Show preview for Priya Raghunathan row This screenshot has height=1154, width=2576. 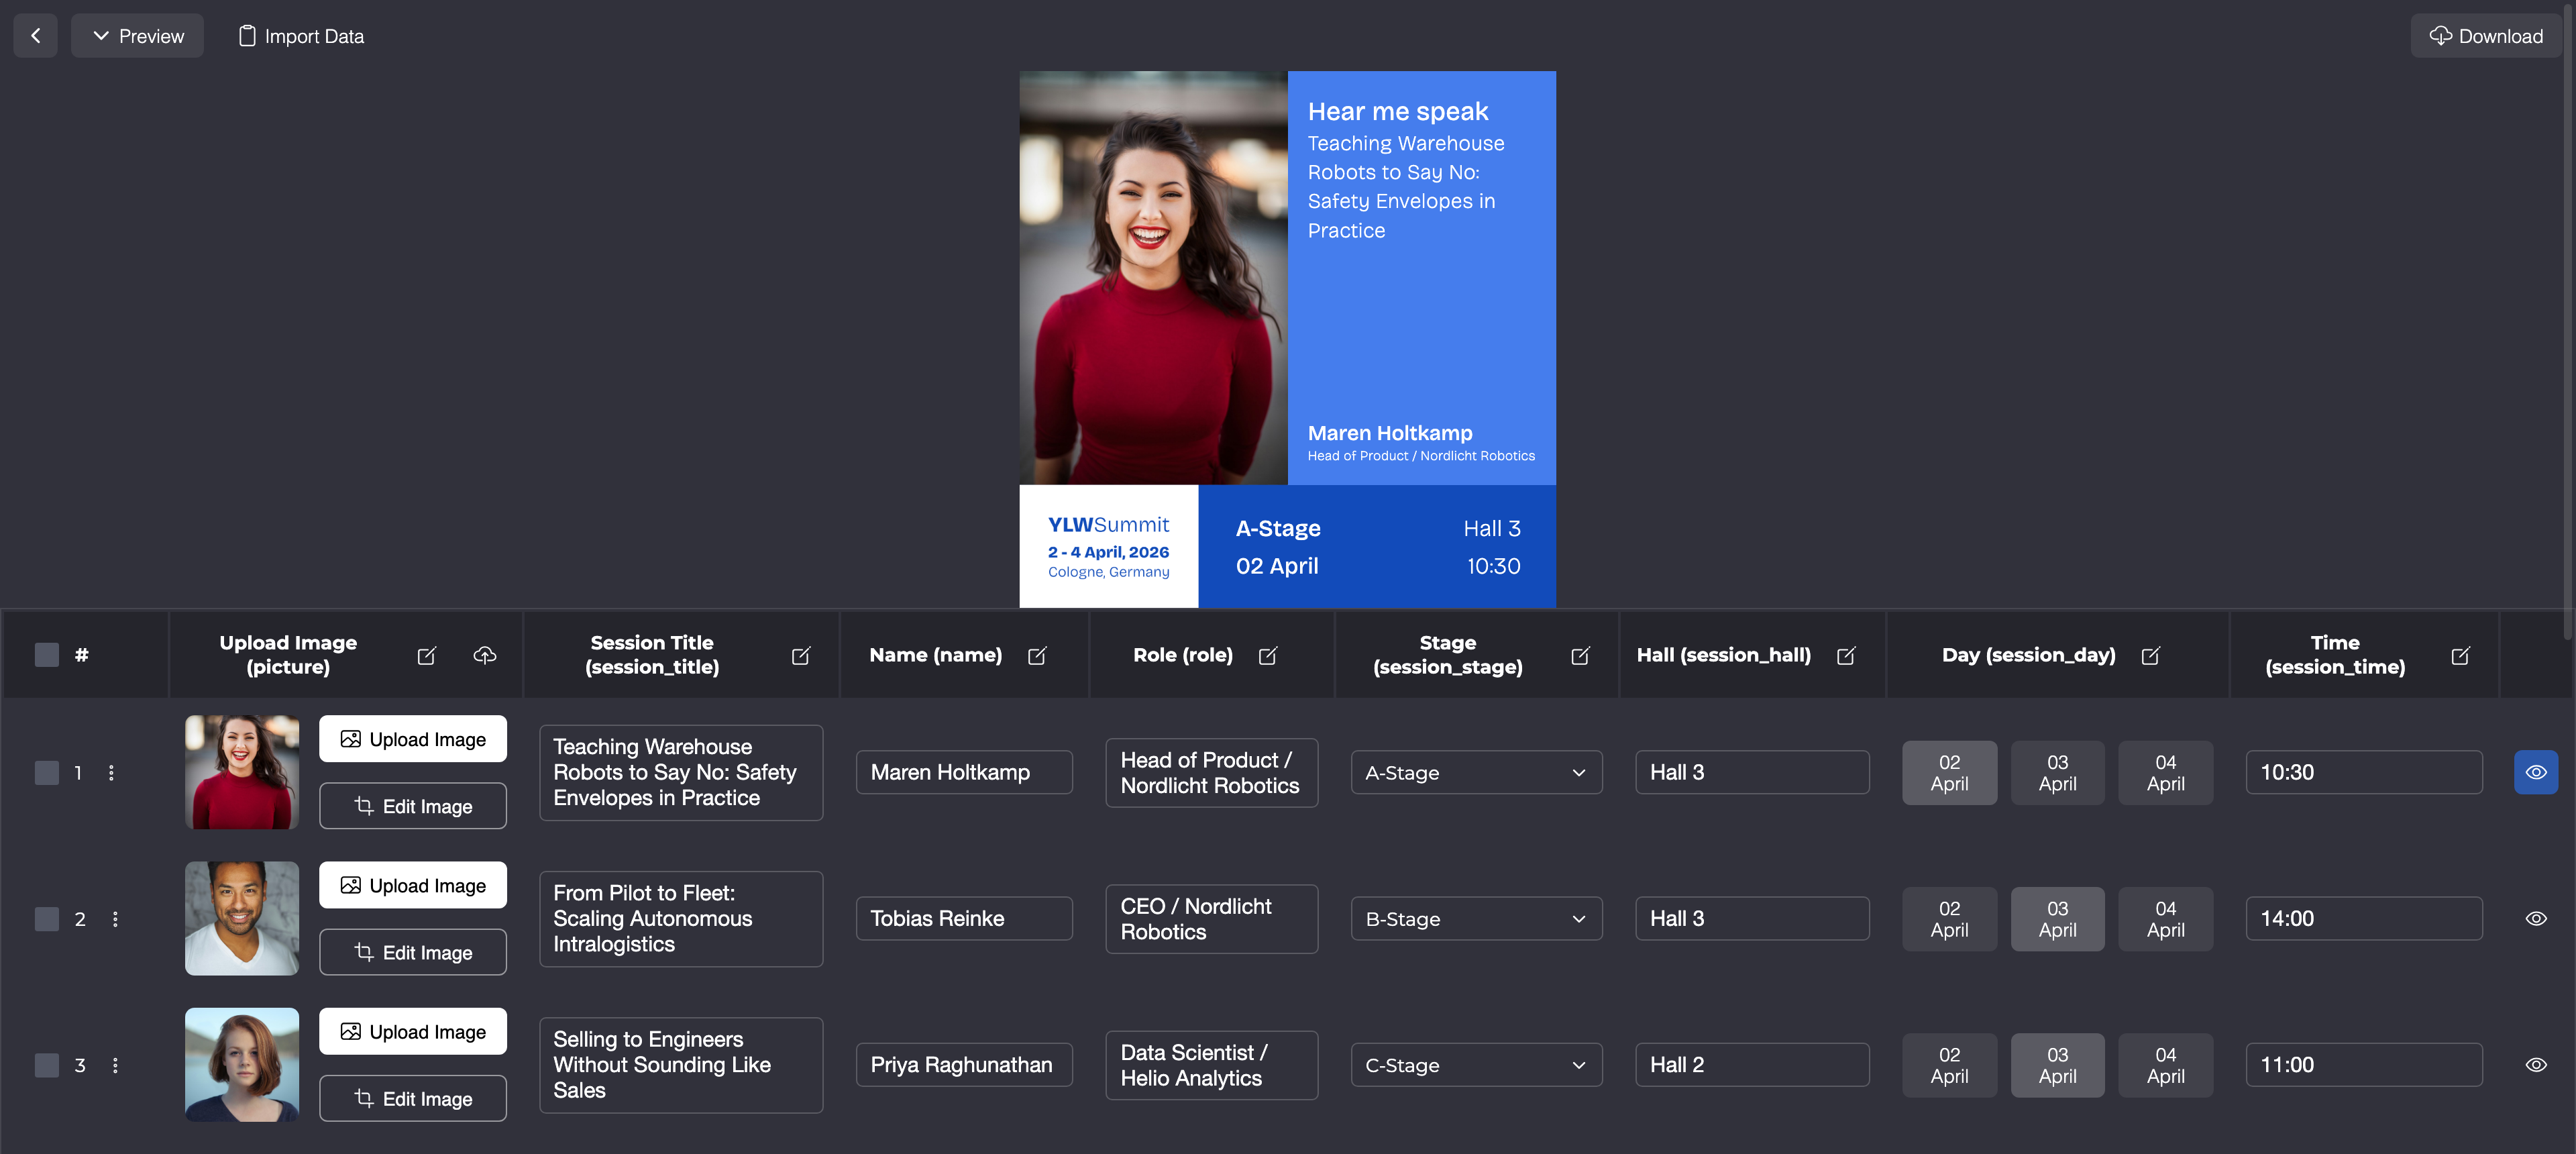2536,1065
